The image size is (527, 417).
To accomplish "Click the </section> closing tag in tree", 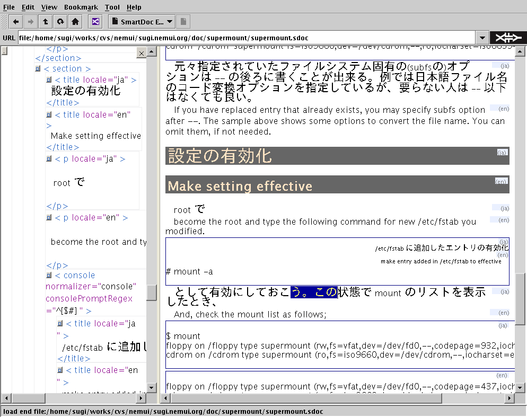I will 58,58.
